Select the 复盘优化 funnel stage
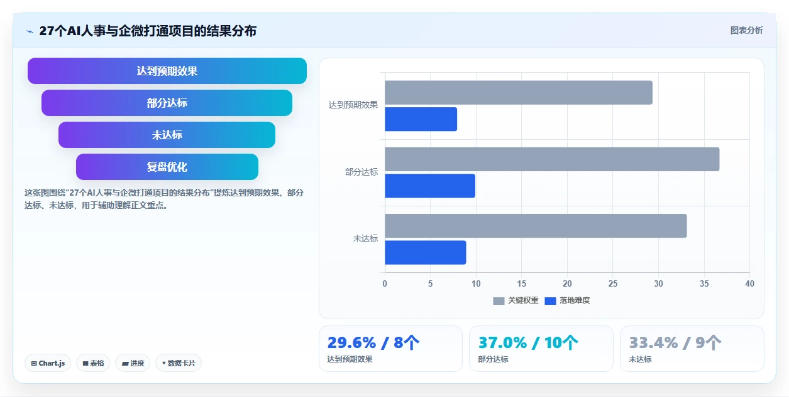Viewport: 789px width, 397px height. point(167,167)
